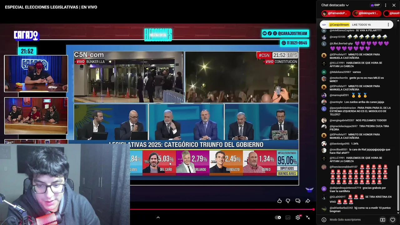
Task: Send a heart reaction in chat
Action: point(393,220)
